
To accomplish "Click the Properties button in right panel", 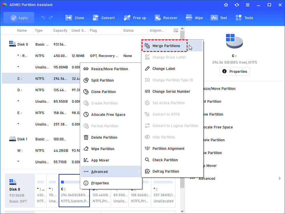I will pos(235,71).
